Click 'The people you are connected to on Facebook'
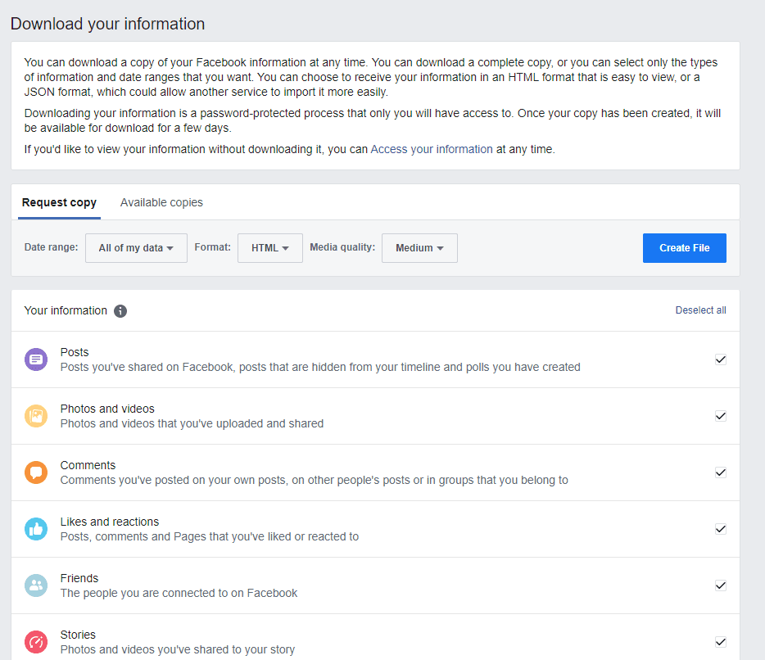The height and width of the screenshot is (660, 765). click(x=179, y=593)
